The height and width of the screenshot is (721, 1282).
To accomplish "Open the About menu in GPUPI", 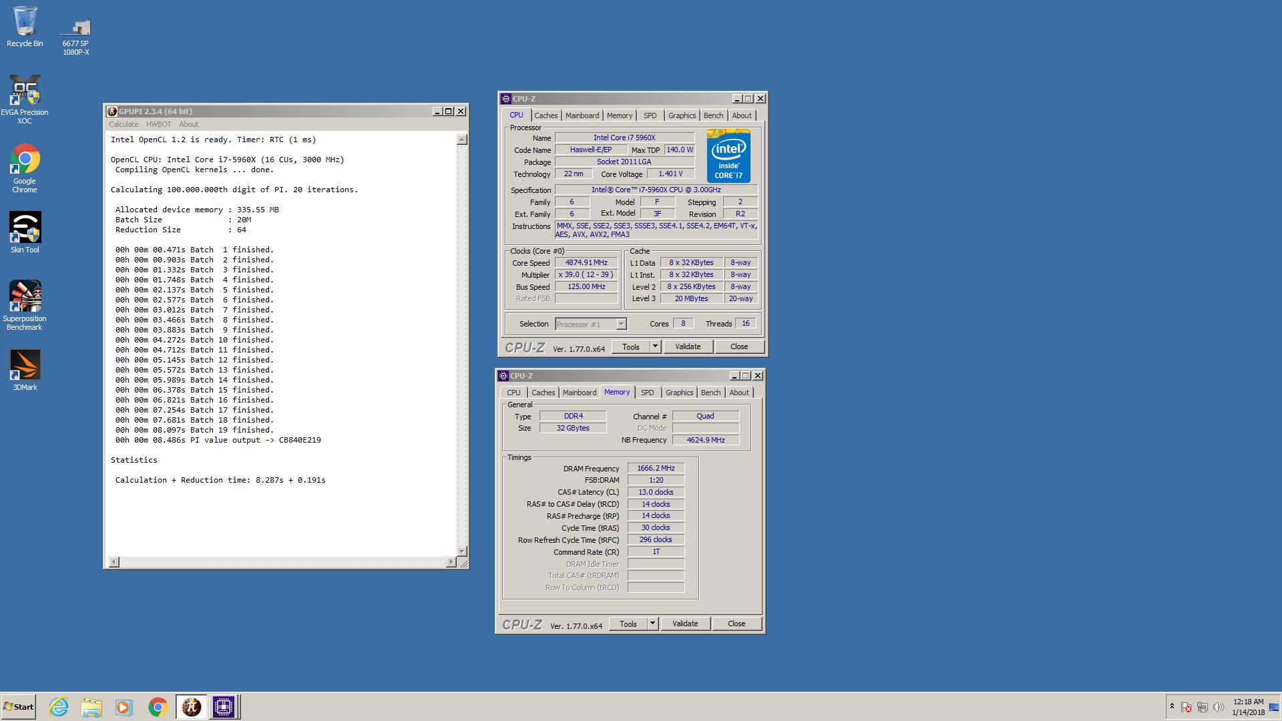I will (188, 124).
